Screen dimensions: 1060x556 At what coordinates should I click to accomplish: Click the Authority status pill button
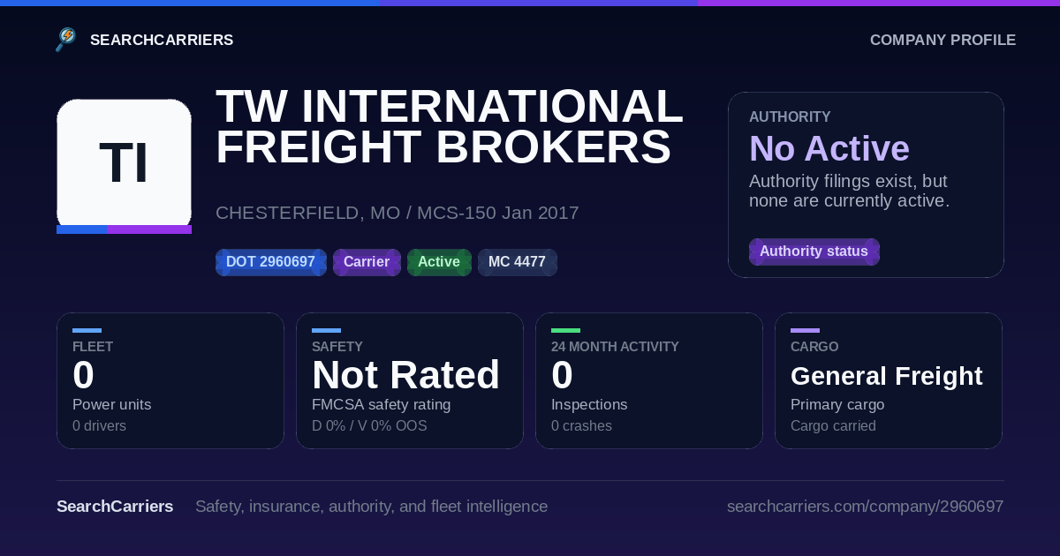[x=814, y=252]
